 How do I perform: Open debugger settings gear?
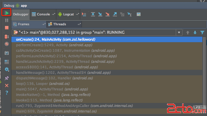(7, 69)
